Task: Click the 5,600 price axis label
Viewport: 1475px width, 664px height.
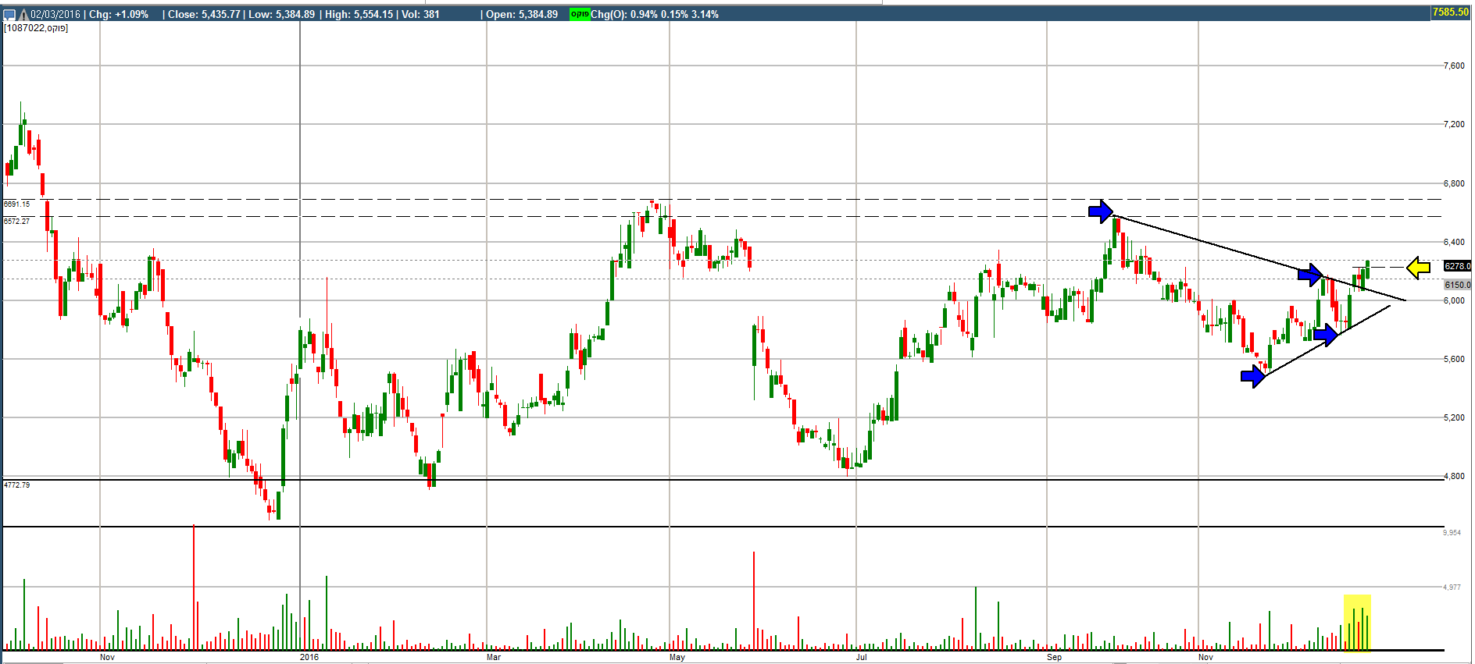Action: [x=1454, y=359]
